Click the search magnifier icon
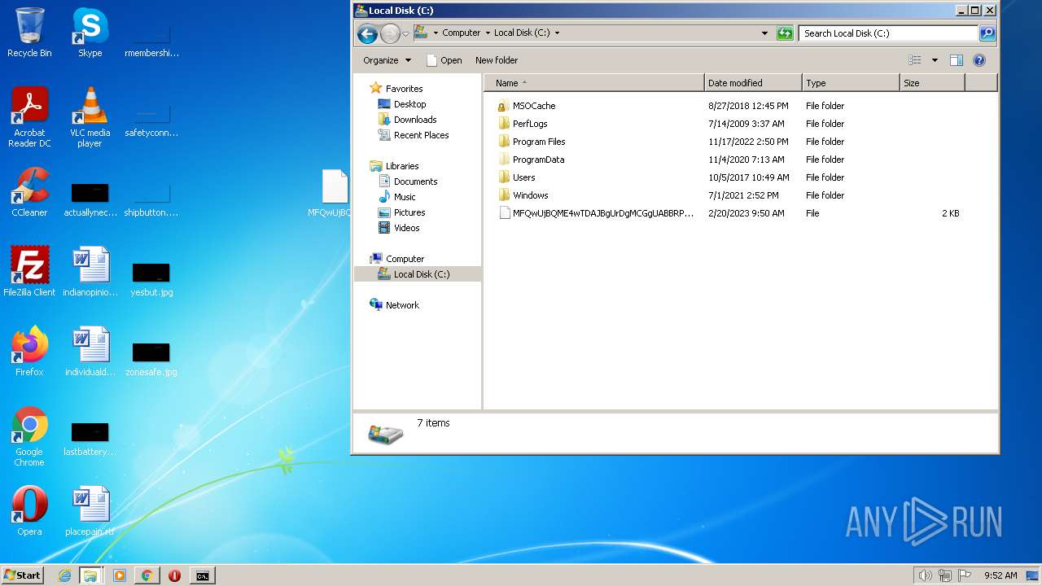 pos(987,33)
